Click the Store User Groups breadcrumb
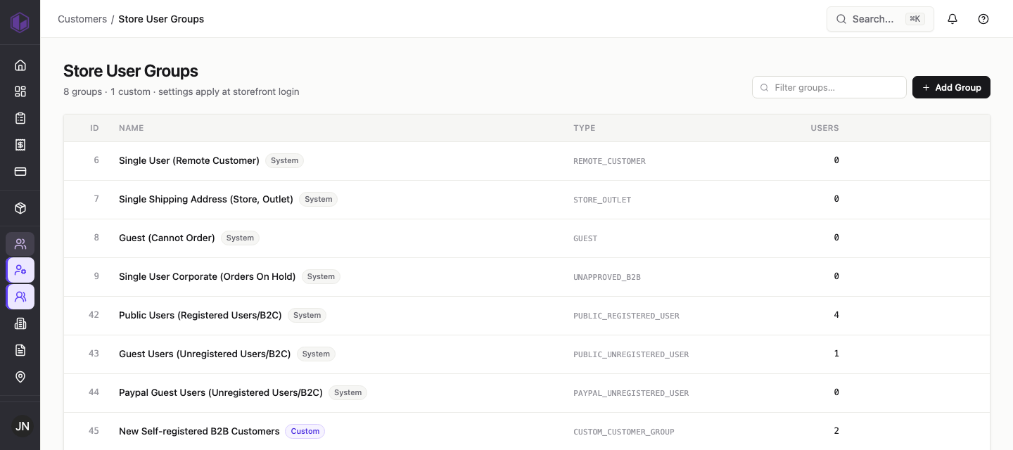The image size is (1013, 450). 161,19
